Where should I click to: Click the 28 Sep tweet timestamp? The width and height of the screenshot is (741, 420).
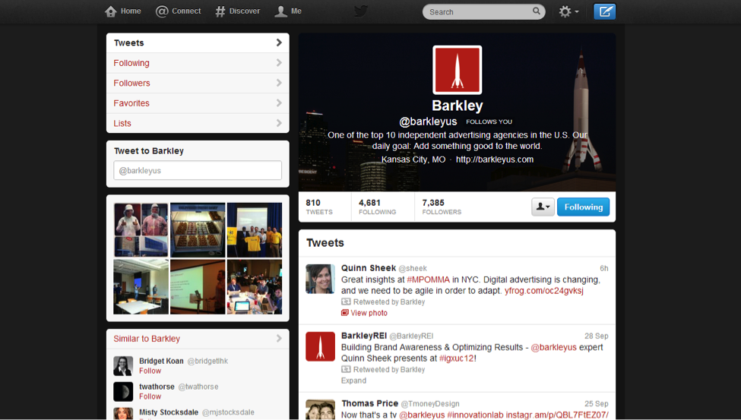click(x=596, y=336)
